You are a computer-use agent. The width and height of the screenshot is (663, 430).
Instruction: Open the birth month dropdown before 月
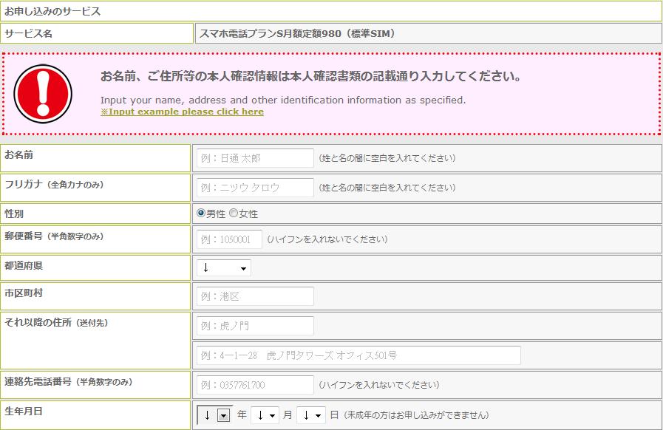pos(265,416)
